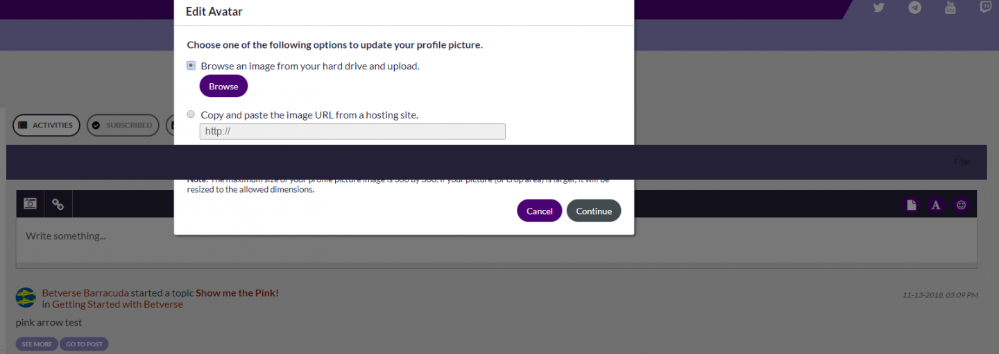Click the photo attachment icon in editor

(x=30, y=204)
